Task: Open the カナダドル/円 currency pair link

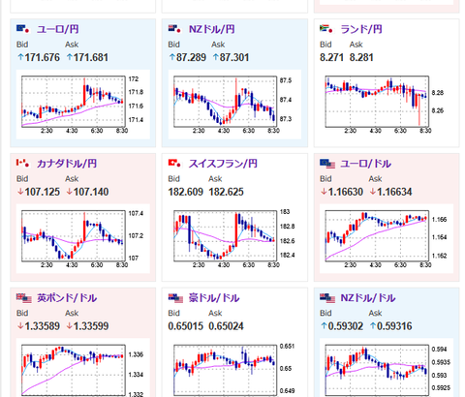Action: pos(67,164)
